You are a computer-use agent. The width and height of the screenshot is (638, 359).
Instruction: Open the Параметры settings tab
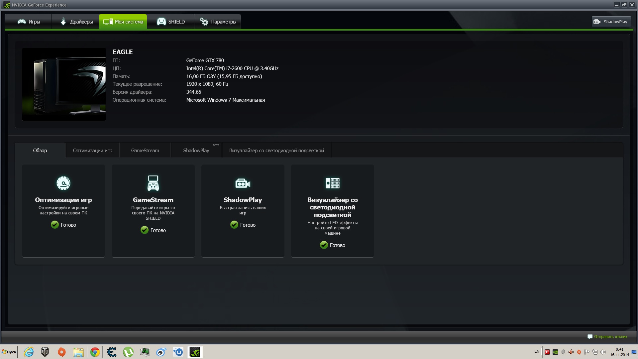pos(218,22)
